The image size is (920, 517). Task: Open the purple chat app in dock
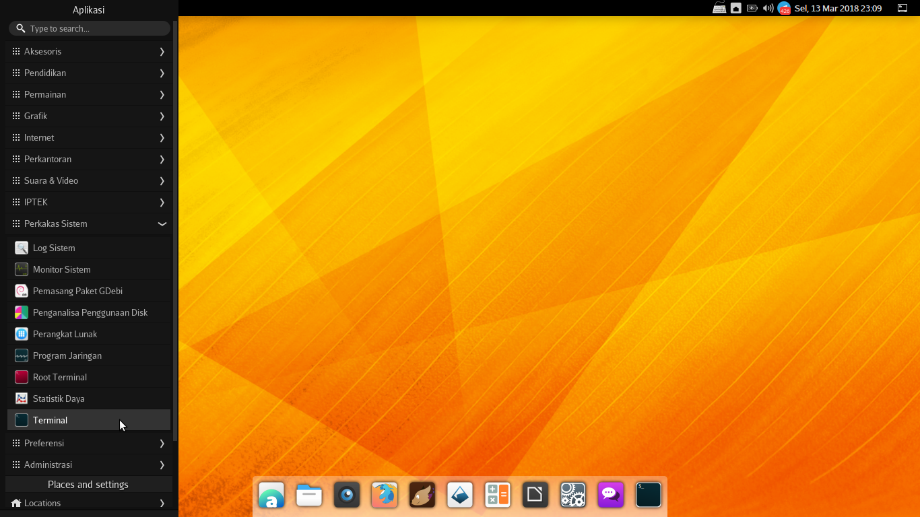click(611, 495)
